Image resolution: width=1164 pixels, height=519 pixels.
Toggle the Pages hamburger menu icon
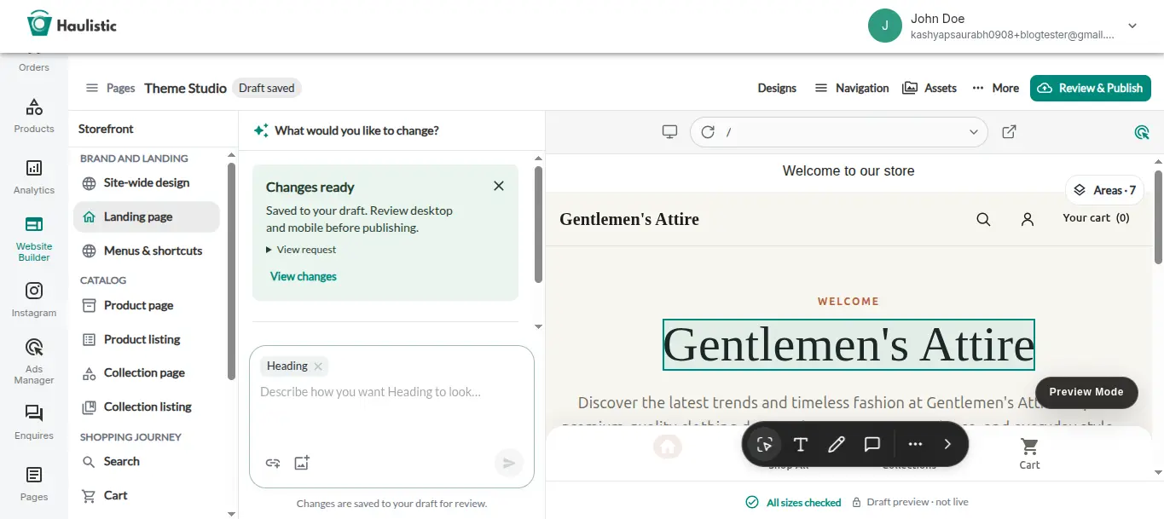pos(92,88)
